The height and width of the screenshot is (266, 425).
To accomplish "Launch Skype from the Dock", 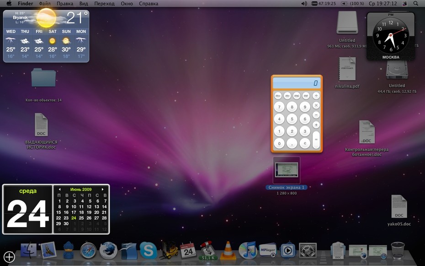I will click(148, 250).
